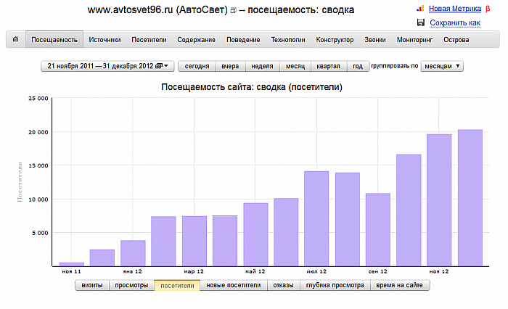
Task: Open the date range picker 21 ноября 2011
Action: tap(107, 66)
